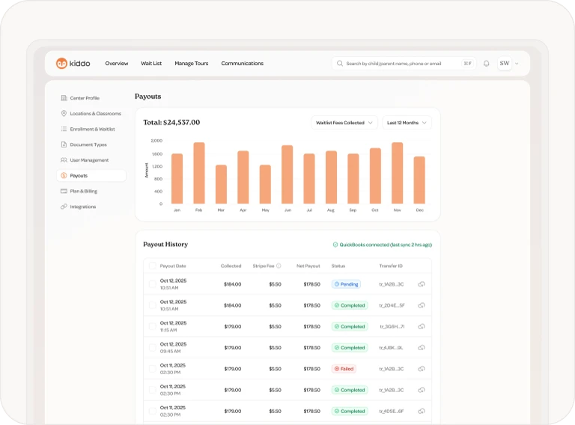
Task: Click the search by child/parent name field
Action: pyautogui.click(x=404, y=64)
